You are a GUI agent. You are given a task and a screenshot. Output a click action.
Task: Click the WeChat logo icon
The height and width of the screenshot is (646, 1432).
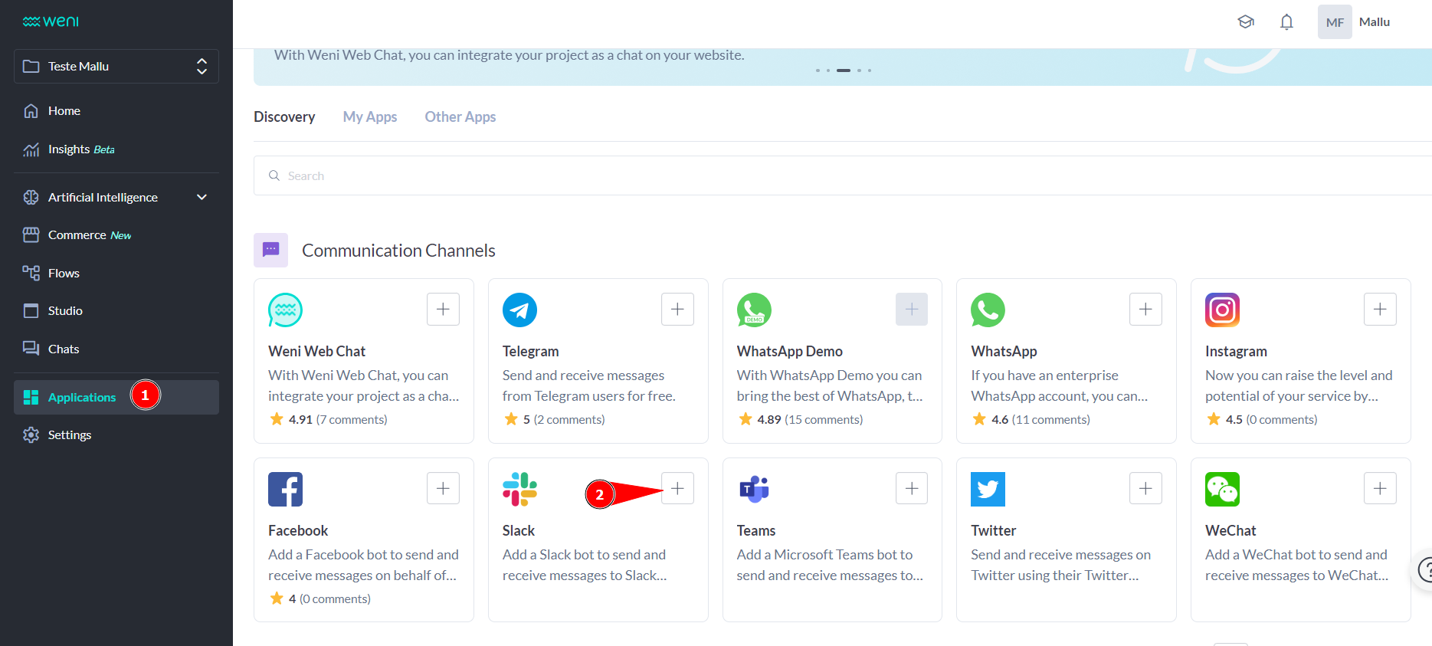tap(1222, 489)
